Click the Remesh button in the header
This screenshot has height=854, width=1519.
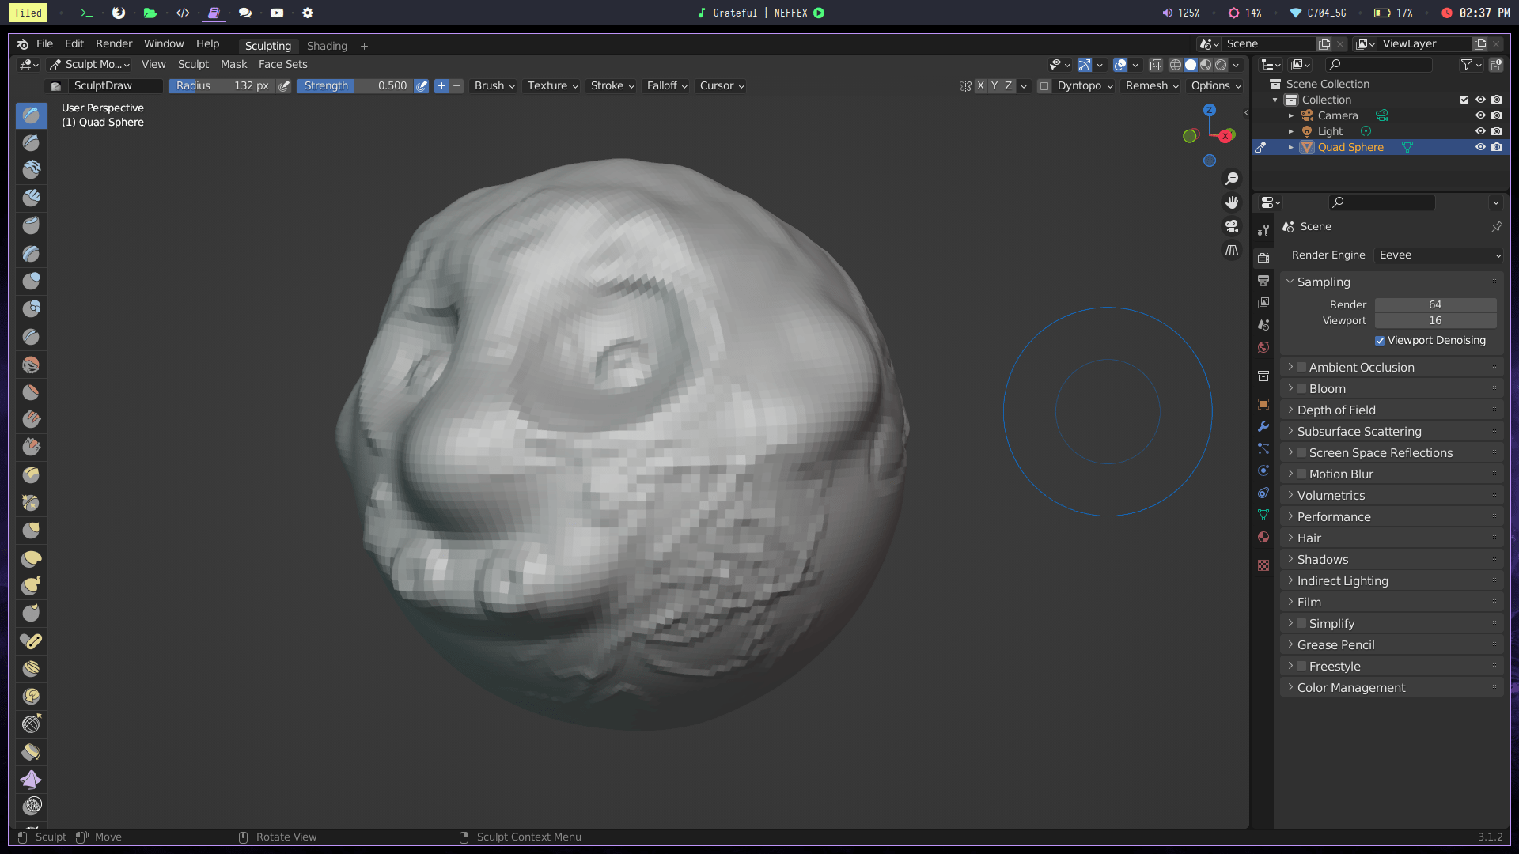[x=1150, y=85]
